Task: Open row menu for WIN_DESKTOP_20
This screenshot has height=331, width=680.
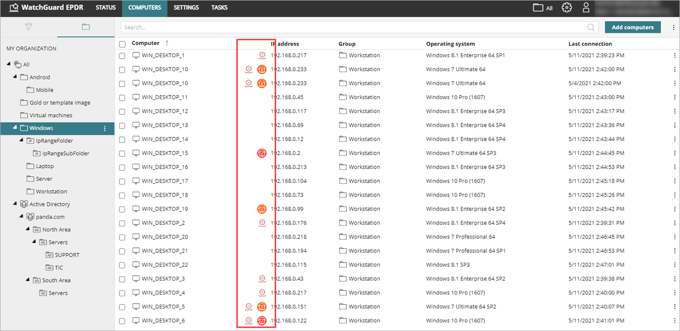Action: pyautogui.click(x=676, y=236)
